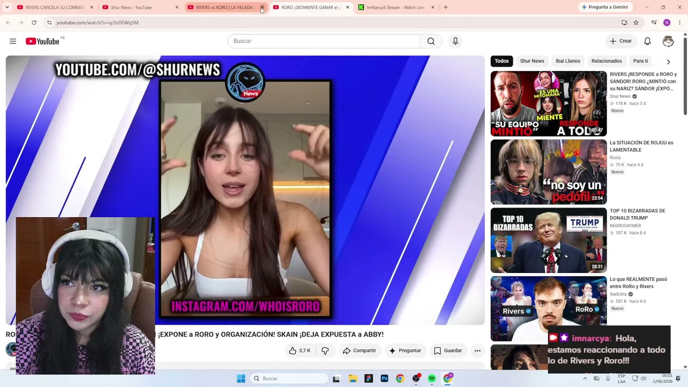Screen dimensions: 688x387
Task: Open the Windows Start menu
Action: pyautogui.click(x=241, y=378)
